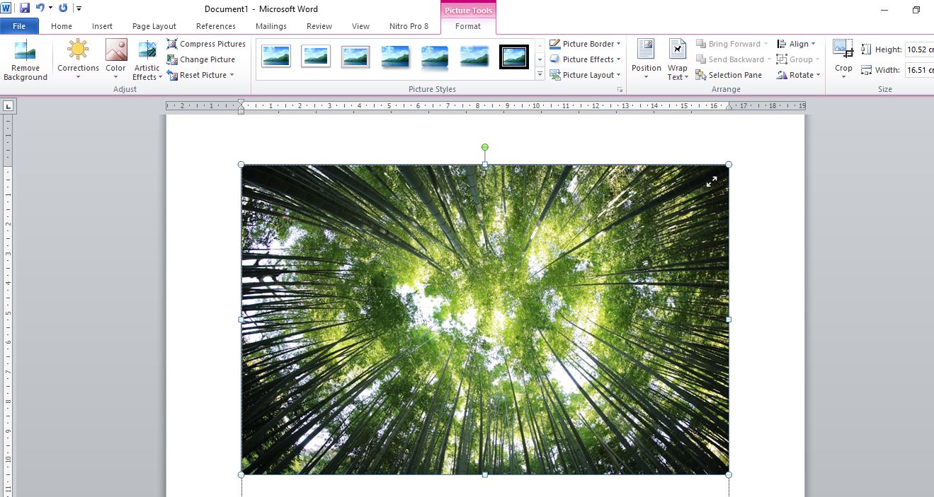
Task: Click the Save icon in Quick Access toolbar
Action: click(x=25, y=8)
